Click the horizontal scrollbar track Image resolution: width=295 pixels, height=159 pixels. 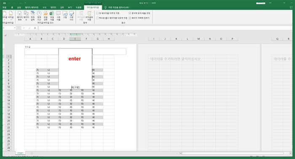(x=233, y=153)
